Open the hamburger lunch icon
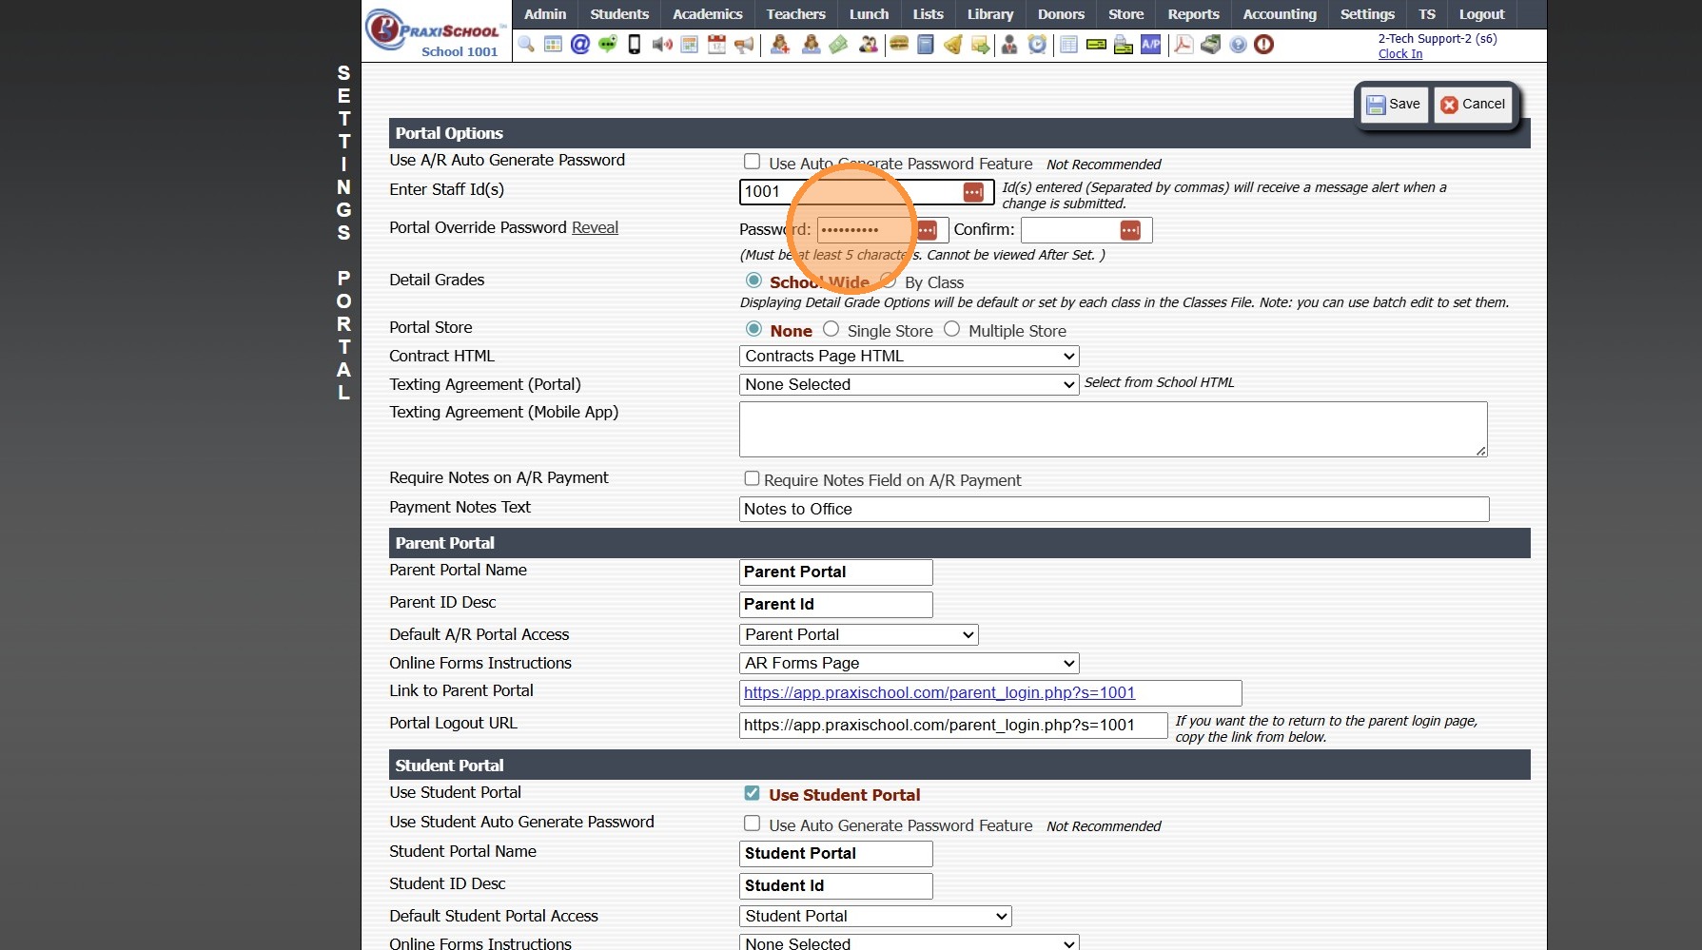The image size is (1702, 950). 899,45
